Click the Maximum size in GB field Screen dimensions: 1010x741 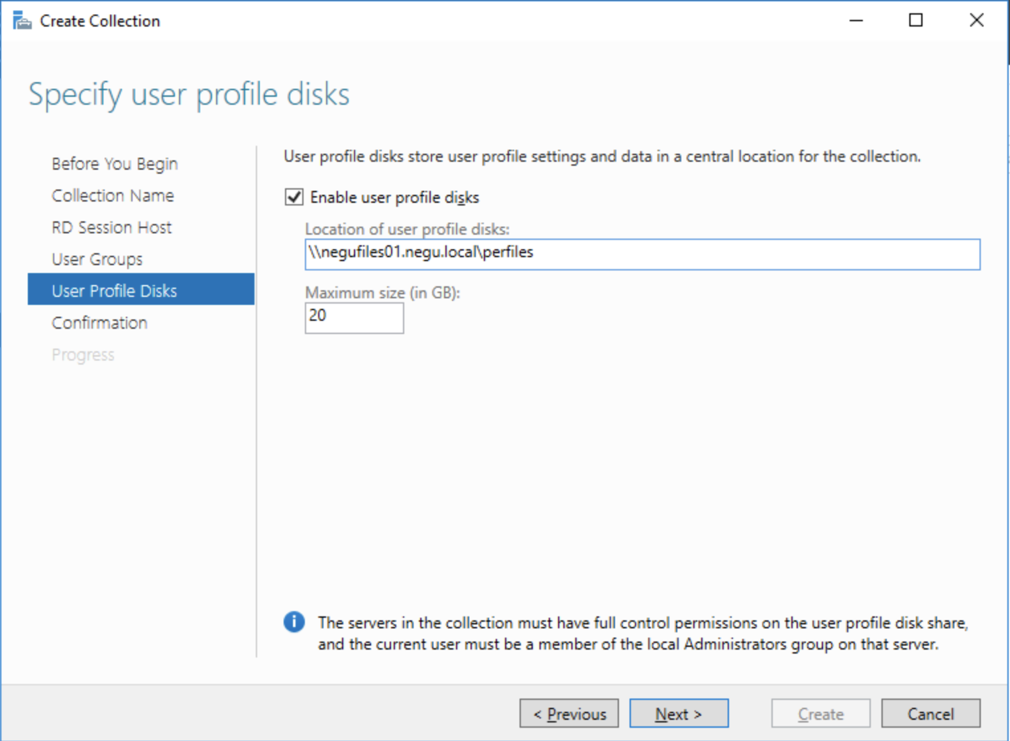pos(354,317)
